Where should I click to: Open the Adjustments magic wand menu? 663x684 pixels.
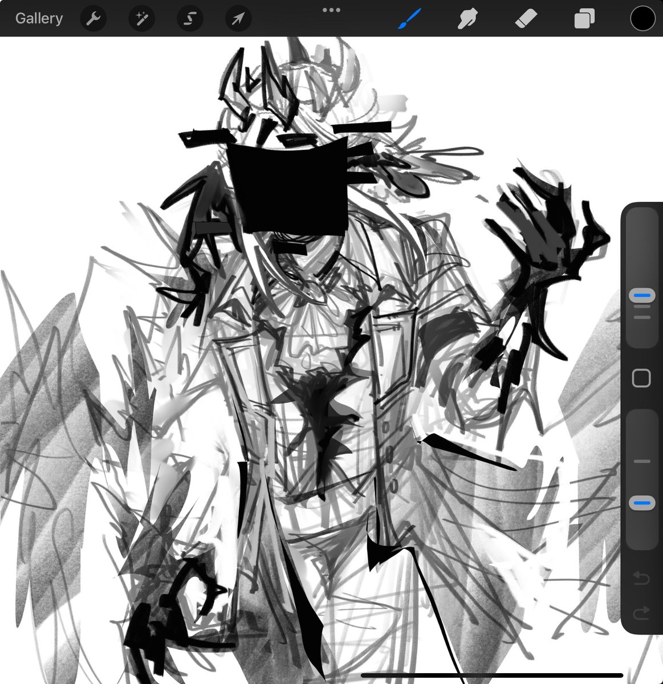[x=141, y=19]
